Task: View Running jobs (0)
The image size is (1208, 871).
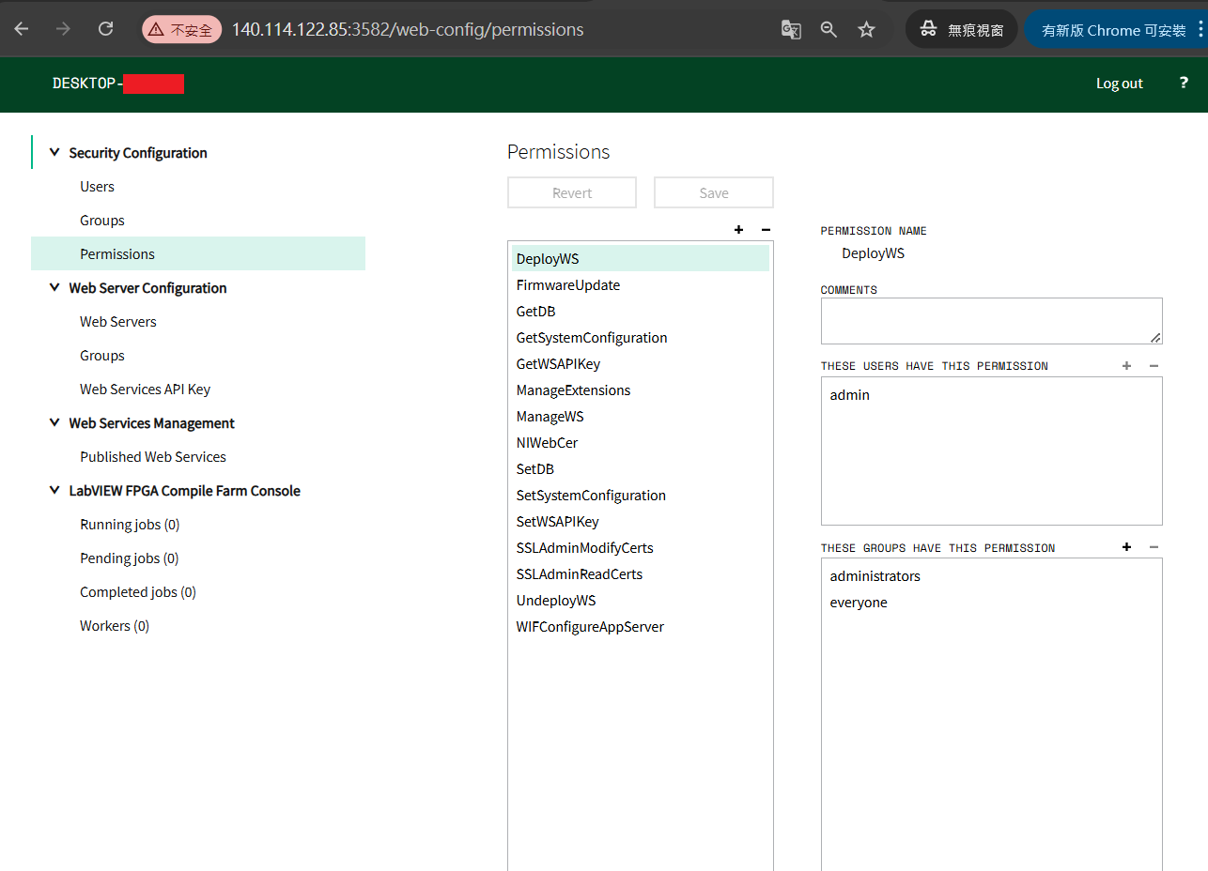Action: (130, 525)
